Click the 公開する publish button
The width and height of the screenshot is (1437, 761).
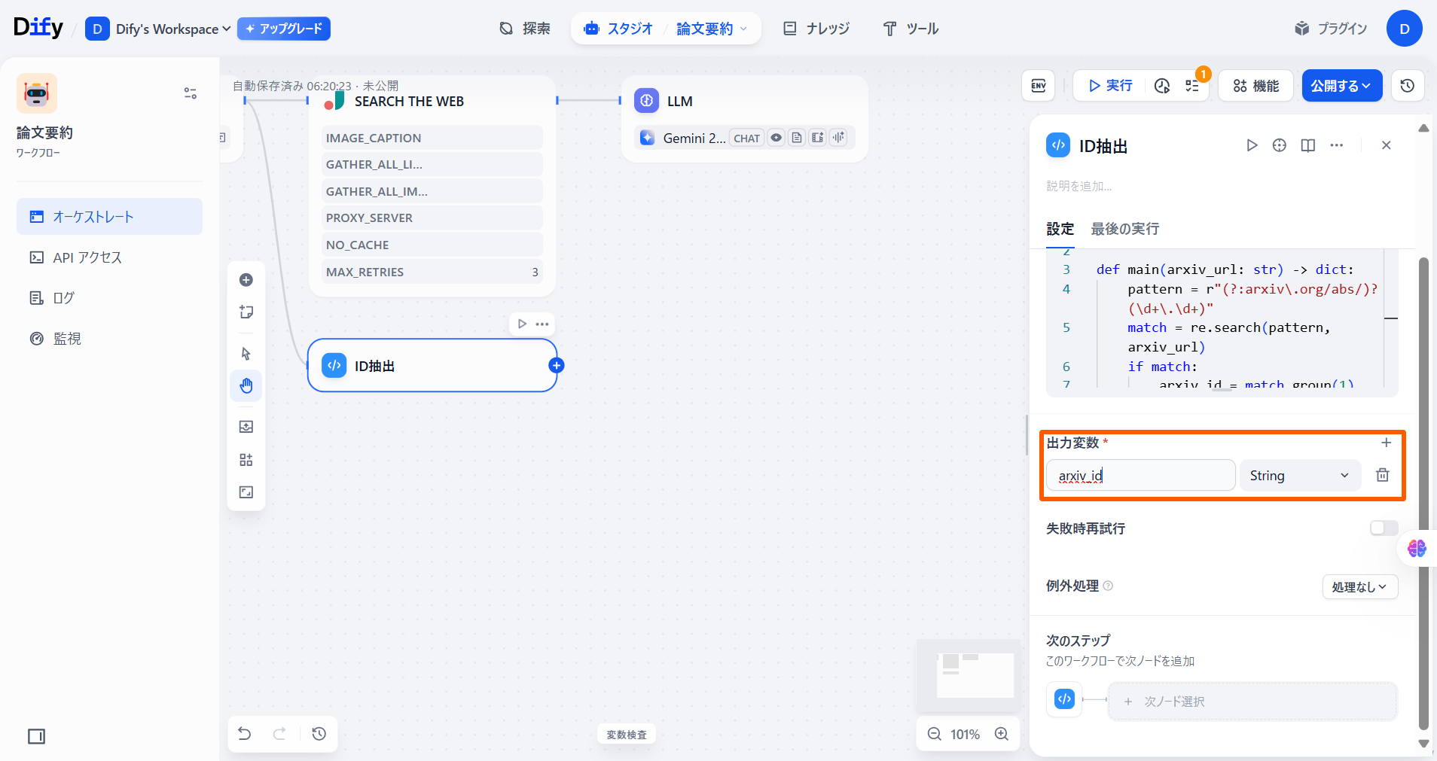coord(1341,86)
